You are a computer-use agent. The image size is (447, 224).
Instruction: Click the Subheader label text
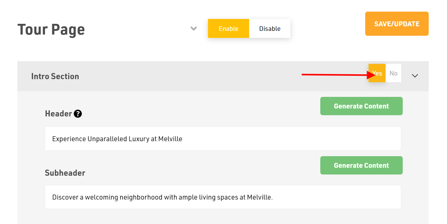(65, 173)
